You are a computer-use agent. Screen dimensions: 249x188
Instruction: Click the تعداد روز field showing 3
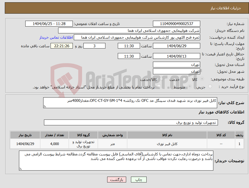94,46
